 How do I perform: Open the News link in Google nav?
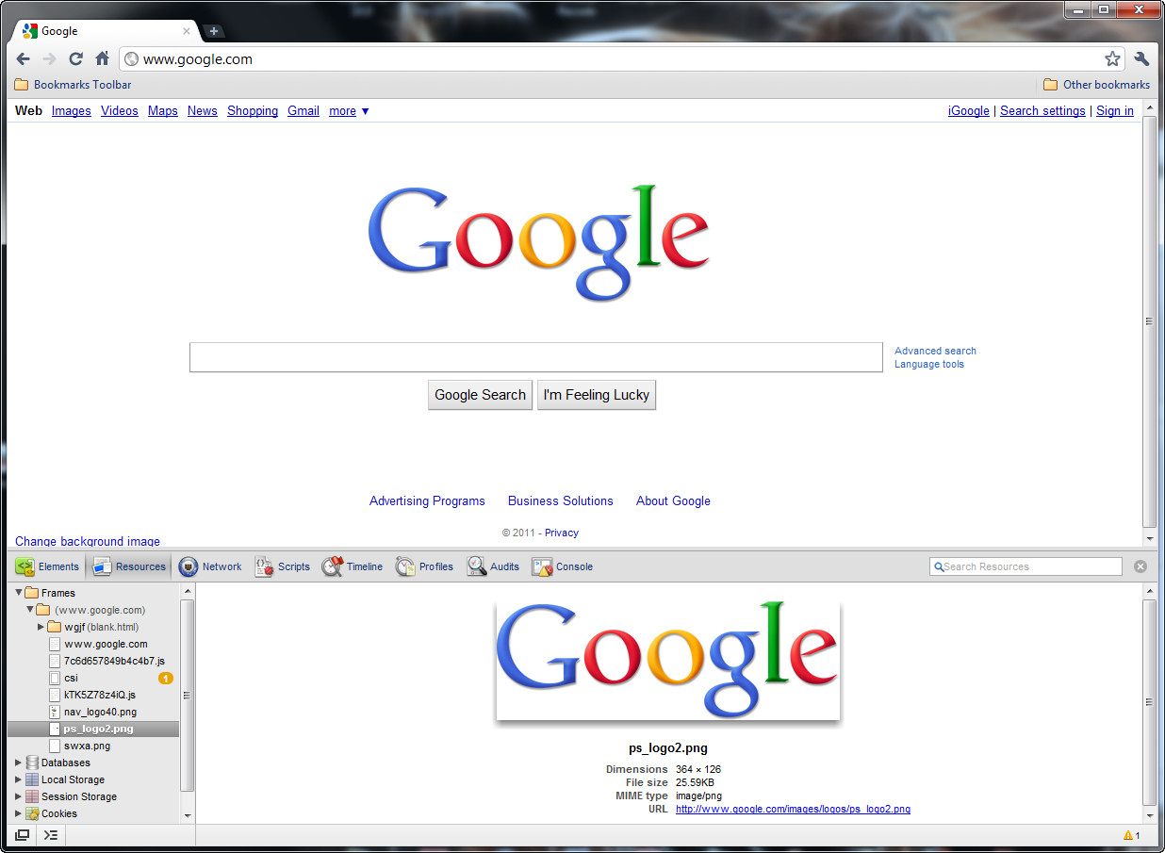click(203, 111)
